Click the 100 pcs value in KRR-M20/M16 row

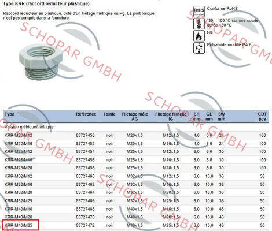(x=262, y=144)
